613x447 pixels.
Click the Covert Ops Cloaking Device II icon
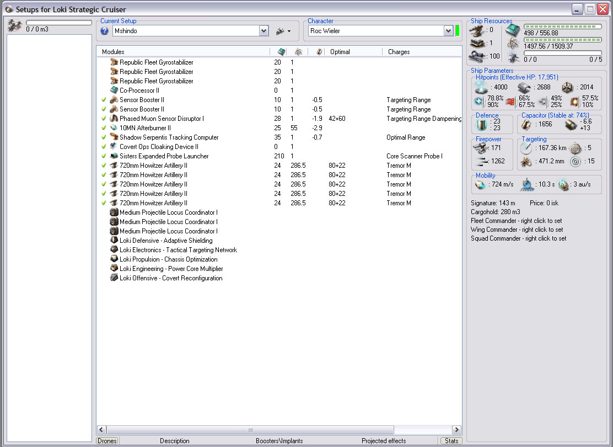point(114,147)
